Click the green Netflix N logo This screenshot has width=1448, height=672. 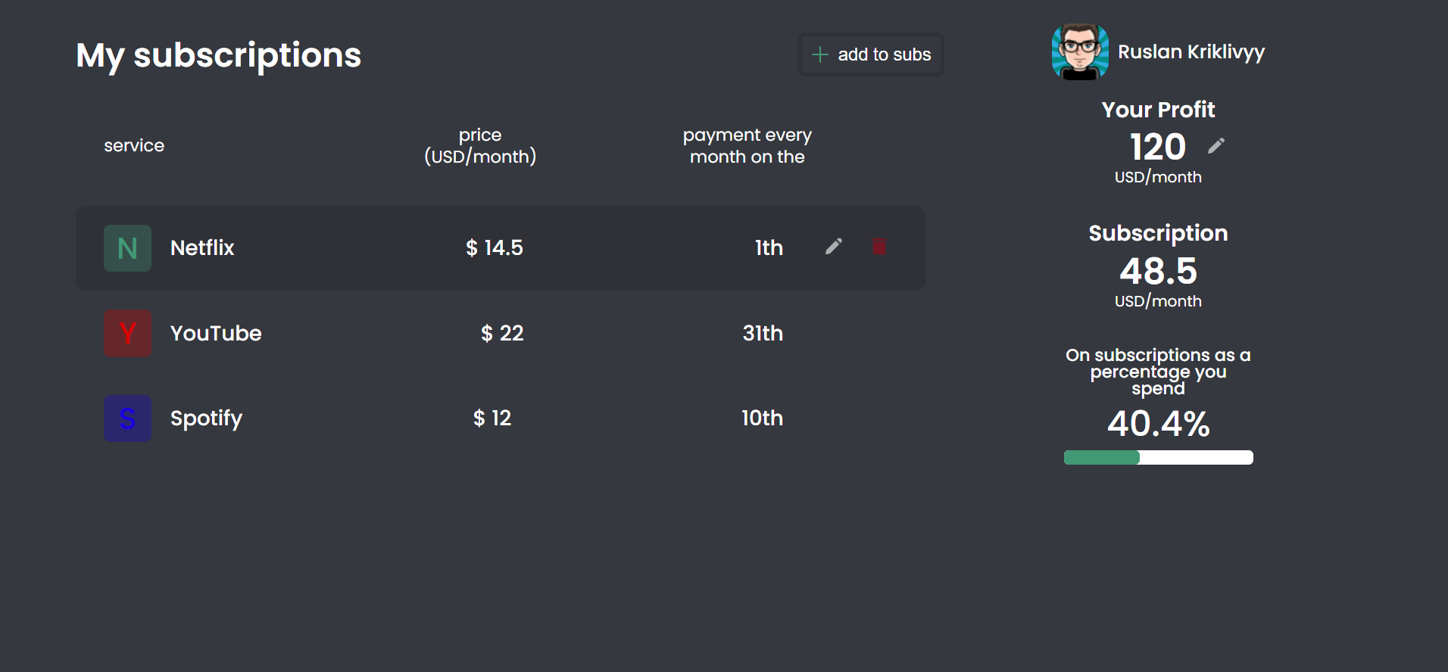pos(127,248)
